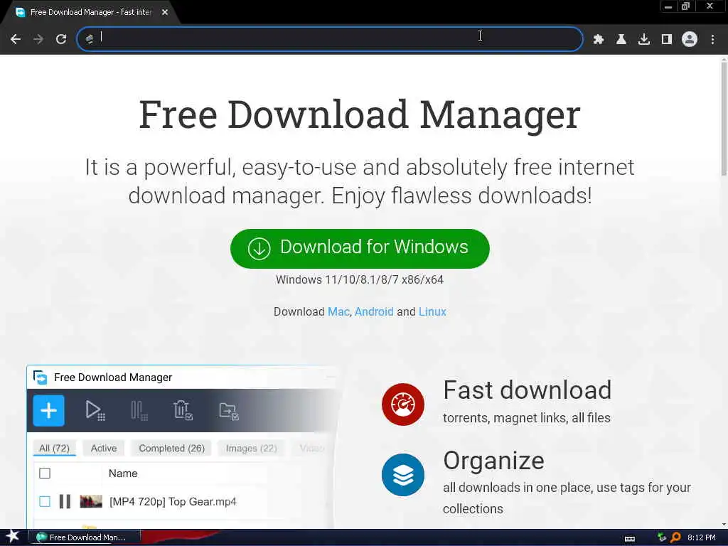Click the 8:12 PM clock
The height and width of the screenshot is (546, 728).
click(701, 537)
